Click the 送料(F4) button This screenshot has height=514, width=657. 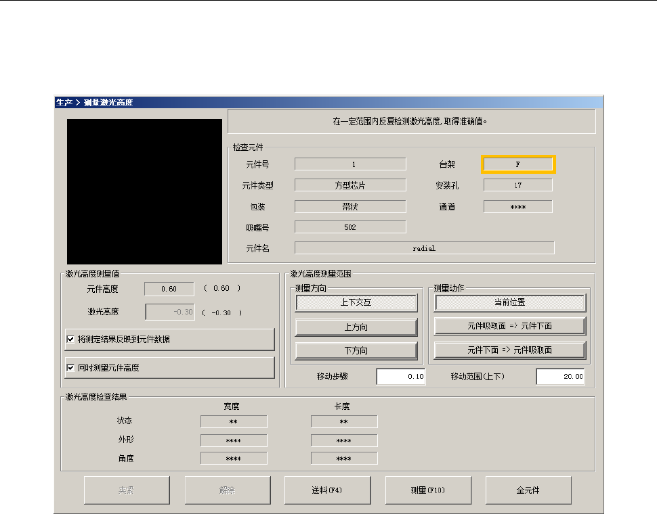click(328, 490)
